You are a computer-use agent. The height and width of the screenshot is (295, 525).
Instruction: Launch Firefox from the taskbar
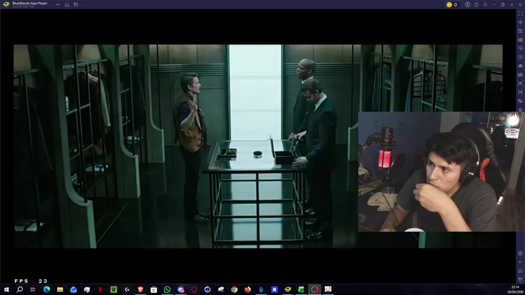pyautogui.click(x=248, y=290)
